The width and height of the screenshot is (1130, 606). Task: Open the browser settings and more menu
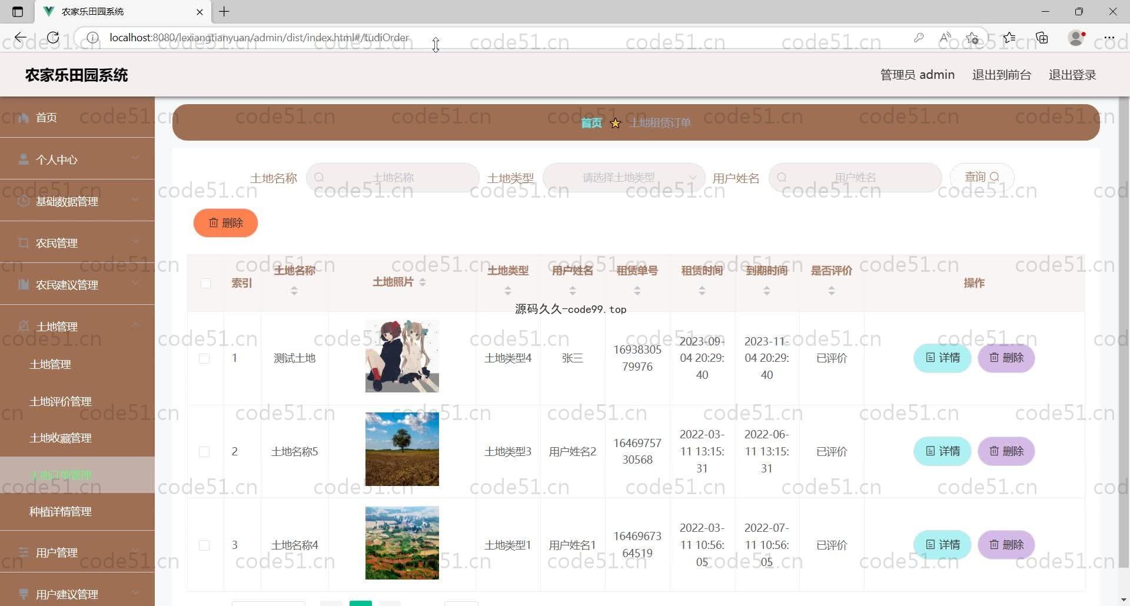pyautogui.click(x=1109, y=38)
